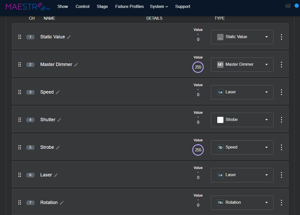Open more options for Master Dimmer row
Viewport: 300px width, 215px height.
tap(281, 65)
